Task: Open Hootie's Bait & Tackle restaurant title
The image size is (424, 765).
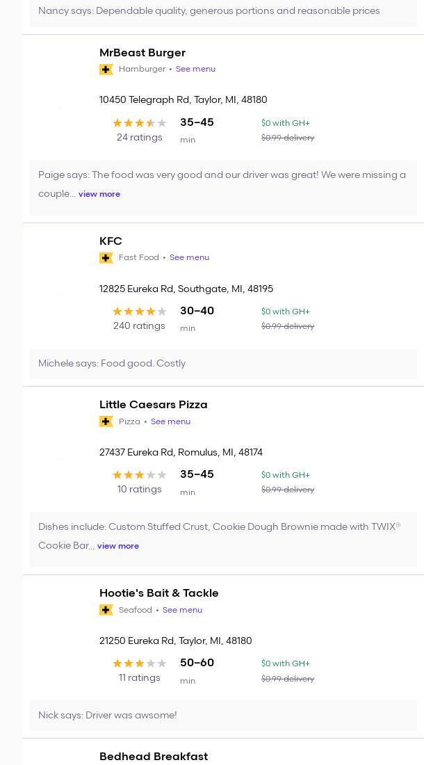Action: coord(158,593)
